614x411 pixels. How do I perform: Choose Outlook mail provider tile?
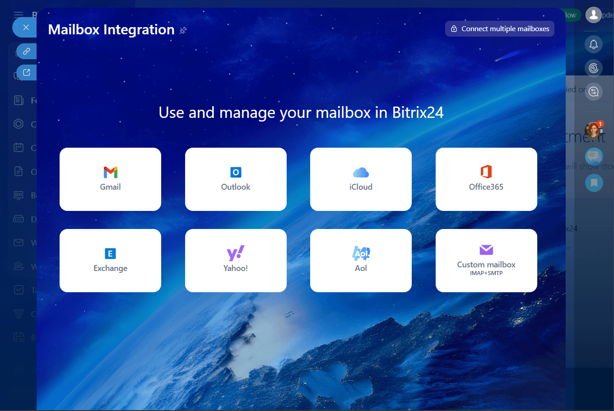point(236,179)
